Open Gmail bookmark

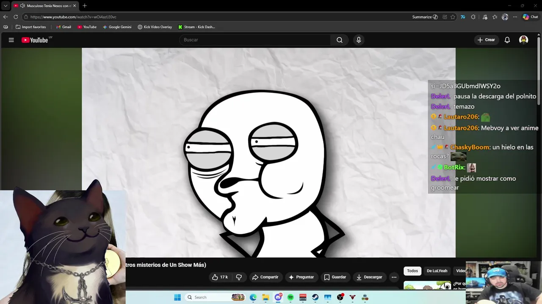click(64, 27)
